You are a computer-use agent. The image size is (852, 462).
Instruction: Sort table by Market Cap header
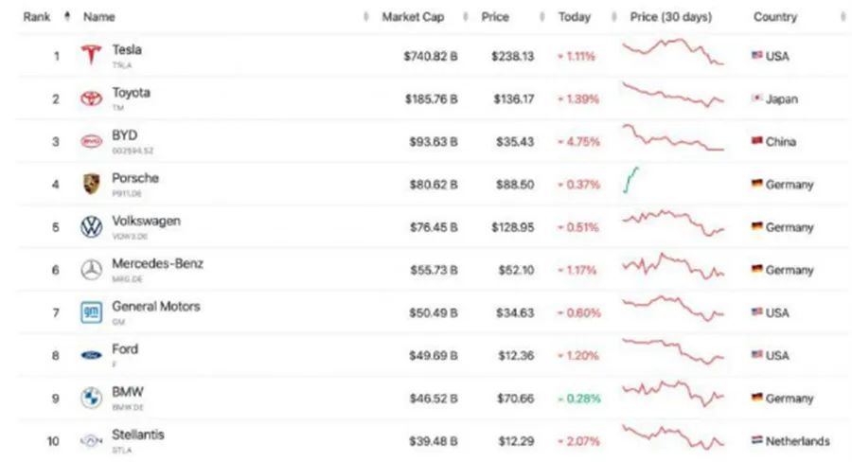[412, 17]
